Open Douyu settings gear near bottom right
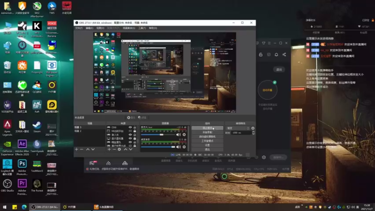Screen dimensions: 375x211 coord(264,157)
